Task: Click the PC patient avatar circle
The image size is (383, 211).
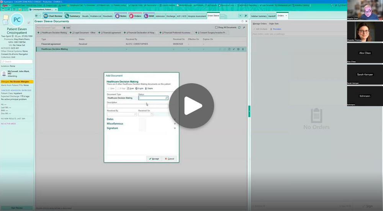Action: (17, 20)
